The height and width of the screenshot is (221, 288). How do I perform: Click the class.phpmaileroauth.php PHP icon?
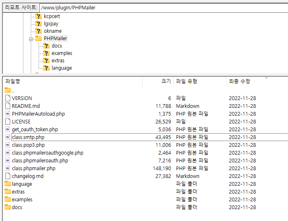pos(8,161)
